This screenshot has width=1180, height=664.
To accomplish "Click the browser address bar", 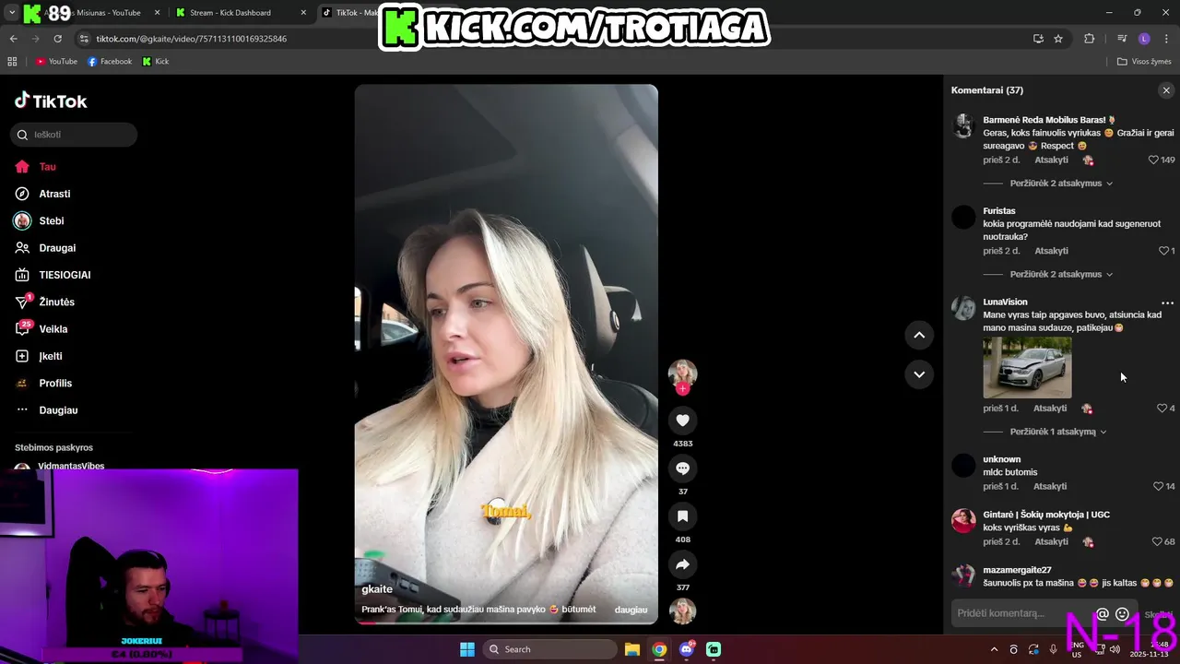I will point(553,39).
